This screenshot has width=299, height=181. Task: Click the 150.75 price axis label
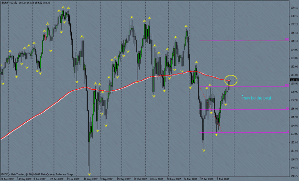294,159
